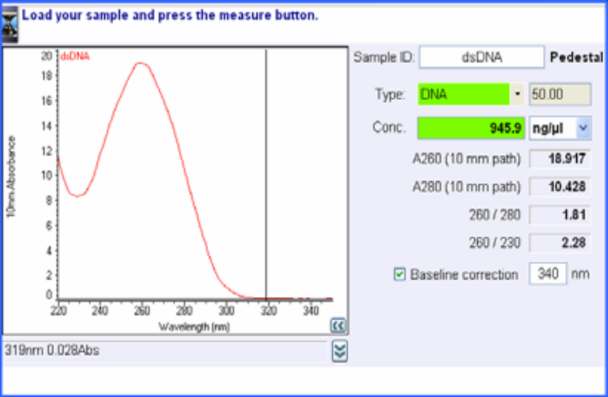This screenshot has height=397, width=608.
Task: Select the 260 / 230 ratio value 2.28
Action: tap(559, 243)
